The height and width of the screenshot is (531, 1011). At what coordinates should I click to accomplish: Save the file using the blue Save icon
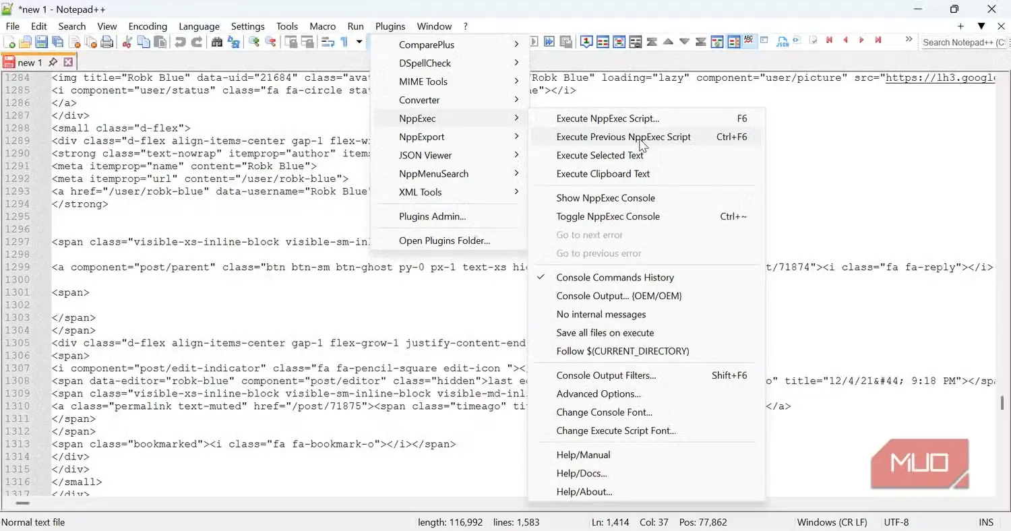pos(42,42)
